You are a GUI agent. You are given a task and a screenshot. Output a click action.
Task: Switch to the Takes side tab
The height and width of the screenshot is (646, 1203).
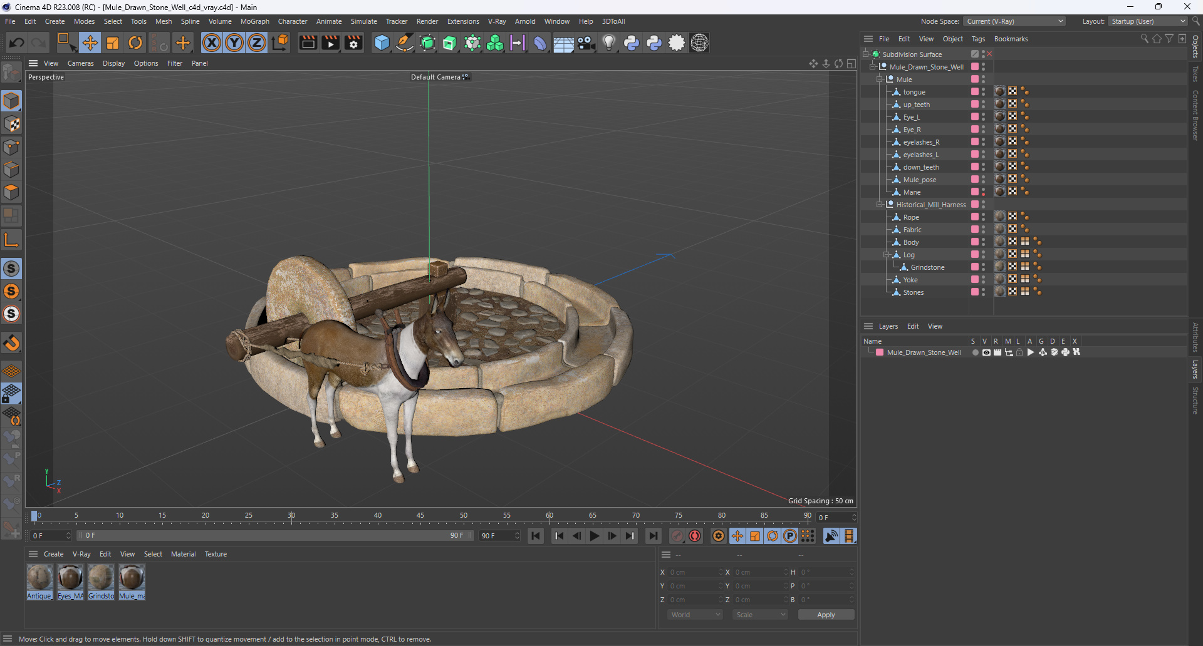(1195, 74)
